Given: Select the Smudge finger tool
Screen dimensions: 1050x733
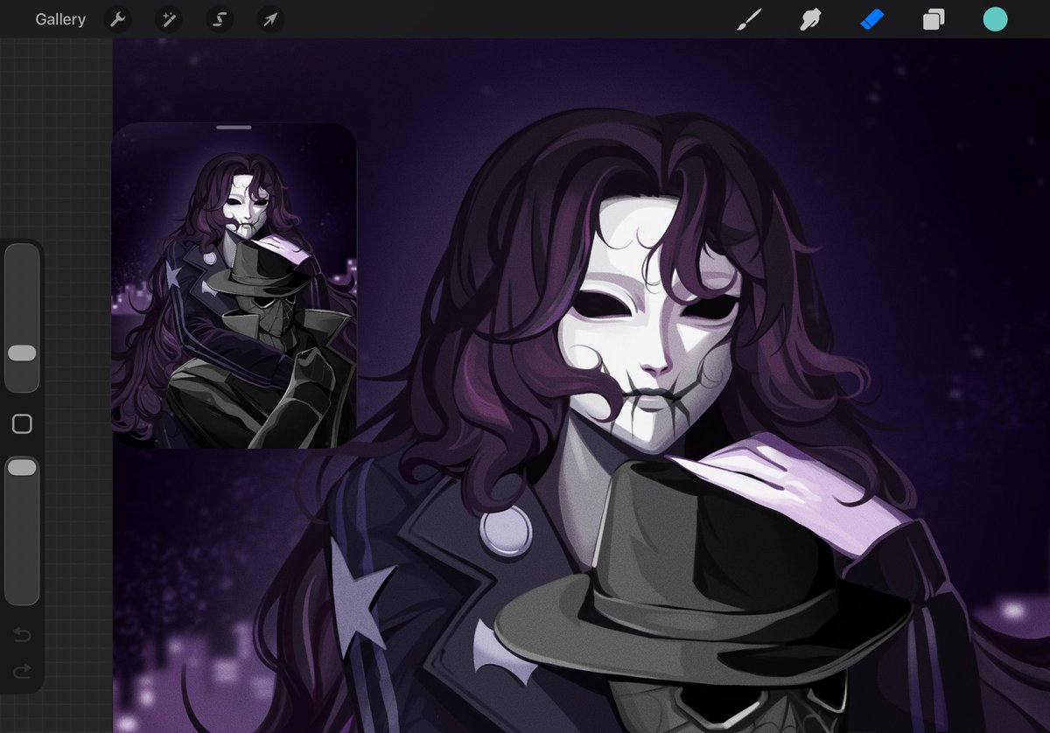Looking at the screenshot, I should click(x=811, y=19).
